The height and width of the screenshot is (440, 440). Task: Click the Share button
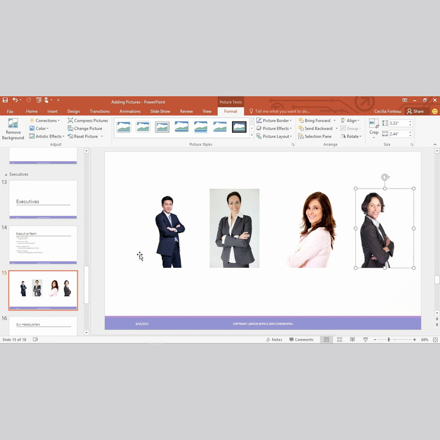tap(415, 111)
